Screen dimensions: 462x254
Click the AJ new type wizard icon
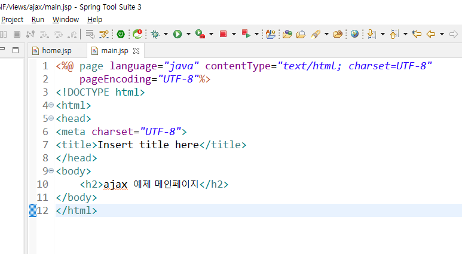pos(271,34)
